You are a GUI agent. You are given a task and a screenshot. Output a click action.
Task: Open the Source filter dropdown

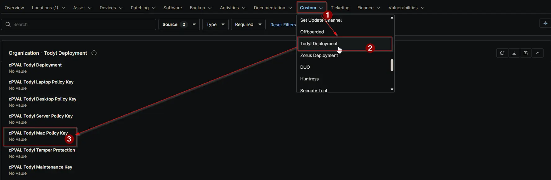click(179, 24)
